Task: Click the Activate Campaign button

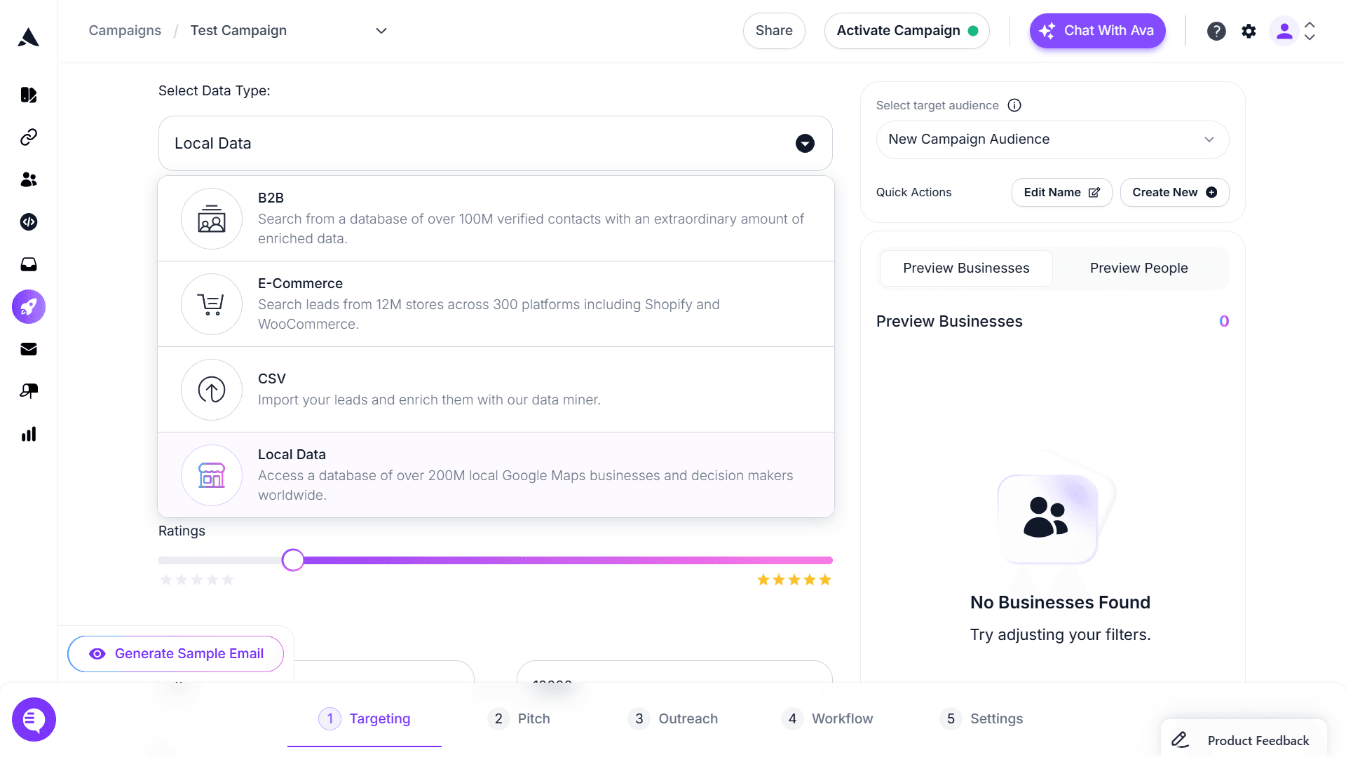Action: tap(906, 31)
